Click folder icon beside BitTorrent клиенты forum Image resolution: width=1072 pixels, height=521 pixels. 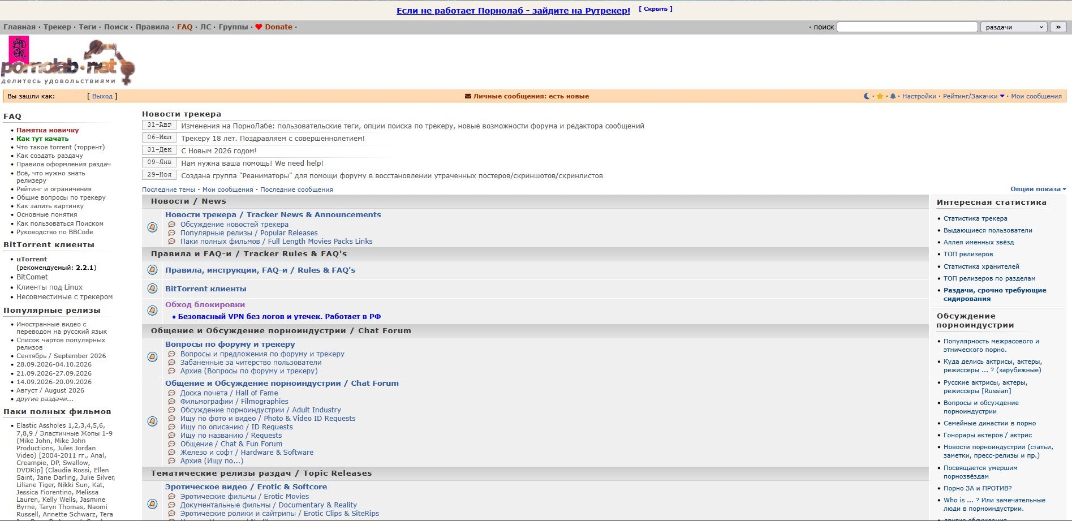point(152,289)
